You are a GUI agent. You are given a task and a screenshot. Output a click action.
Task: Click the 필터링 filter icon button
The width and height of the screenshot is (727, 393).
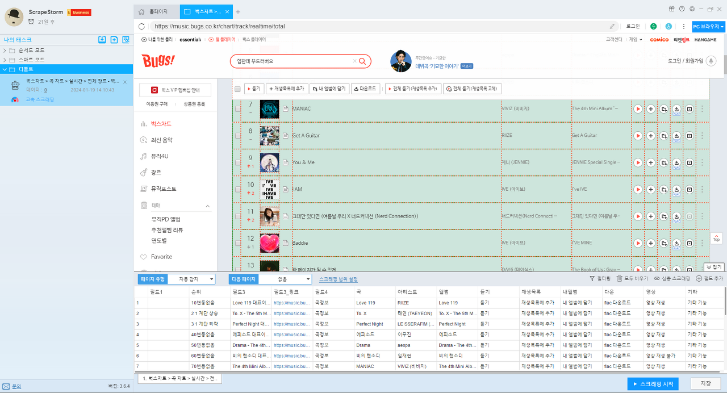coord(600,279)
